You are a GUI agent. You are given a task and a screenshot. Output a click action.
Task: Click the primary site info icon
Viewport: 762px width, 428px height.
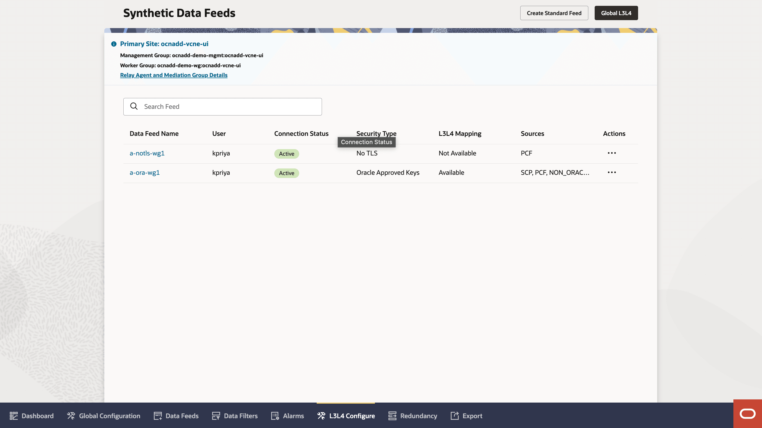pos(114,44)
